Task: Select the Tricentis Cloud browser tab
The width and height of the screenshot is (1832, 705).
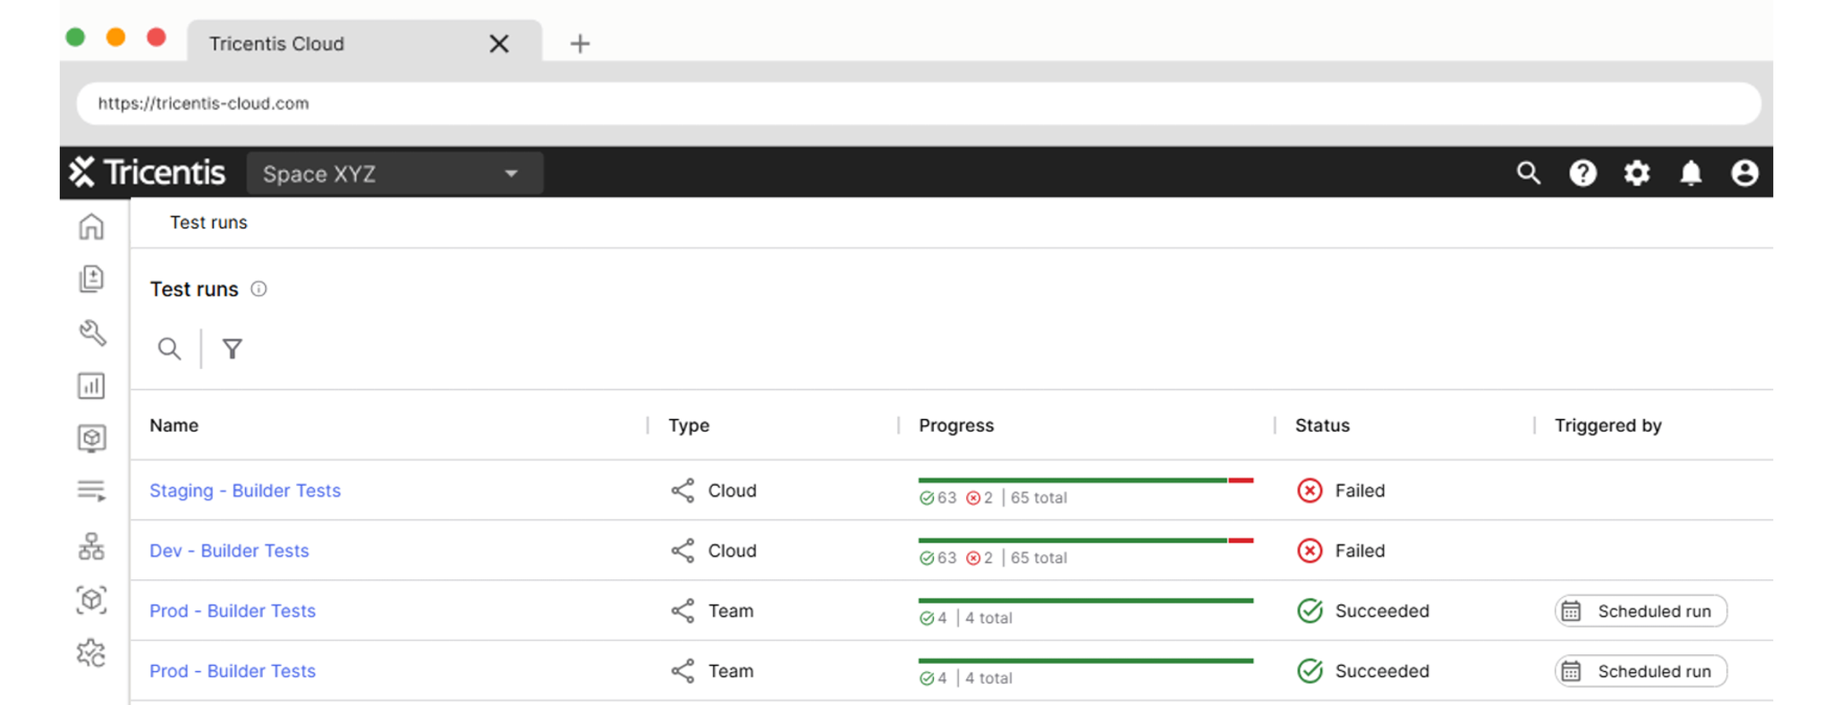Action: (x=340, y=44)
